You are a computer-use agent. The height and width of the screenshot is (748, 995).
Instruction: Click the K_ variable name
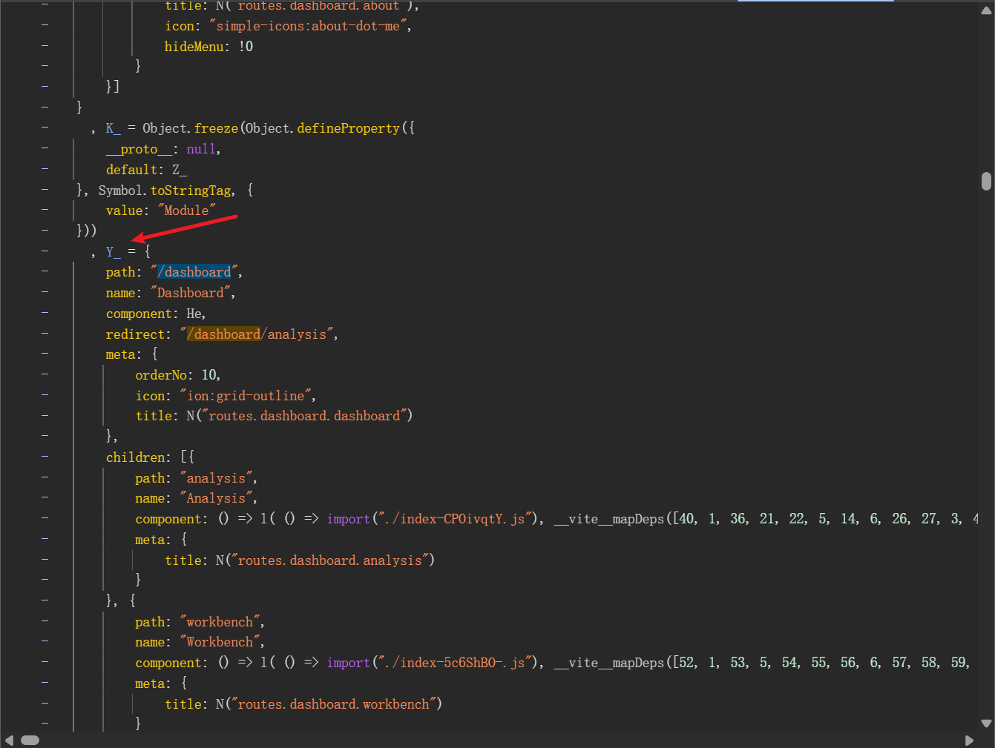[x=113, y=128]
